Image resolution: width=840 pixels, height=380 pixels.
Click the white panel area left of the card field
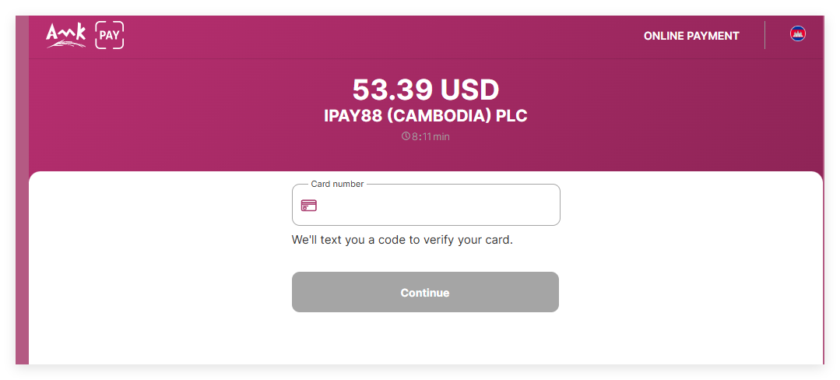156,234
